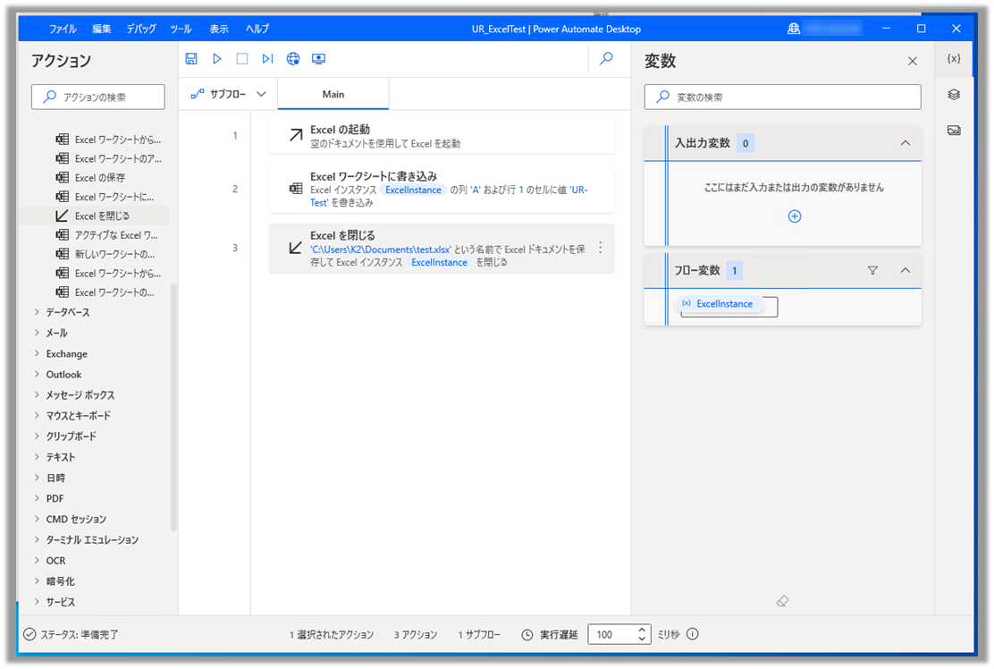
Task: Click the ExcelInstance flow variable
Action: [x=719, y=304]
